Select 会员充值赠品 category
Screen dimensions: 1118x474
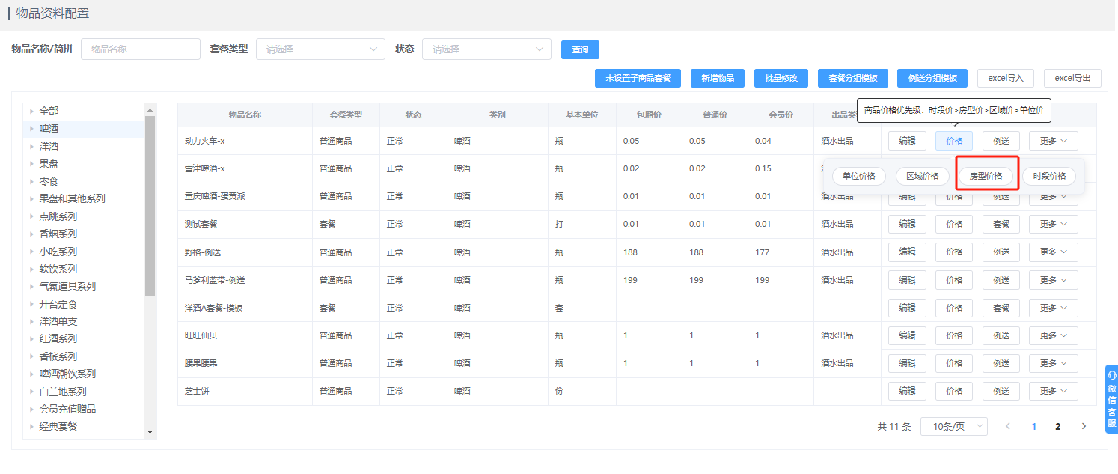[67, 409]
